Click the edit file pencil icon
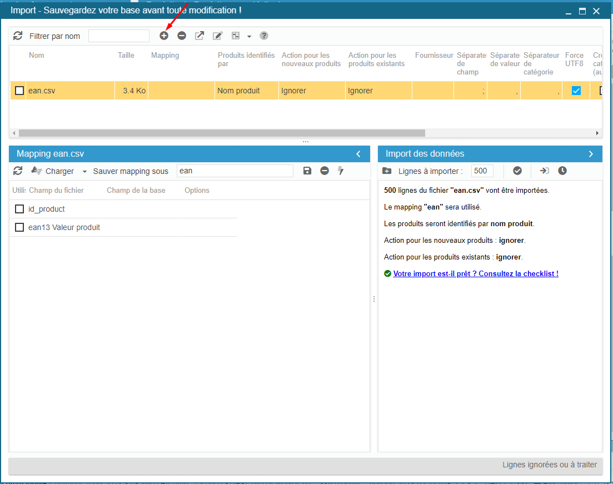Viewport: 613px width, 484px height. click(x=218, y=36)
